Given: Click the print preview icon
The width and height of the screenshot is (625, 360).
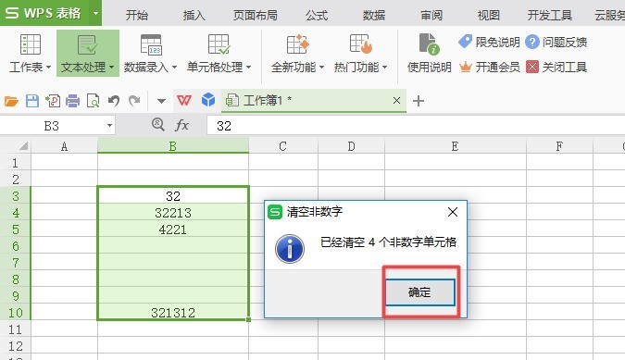Looking at the screenshot, I should point(93,101).
